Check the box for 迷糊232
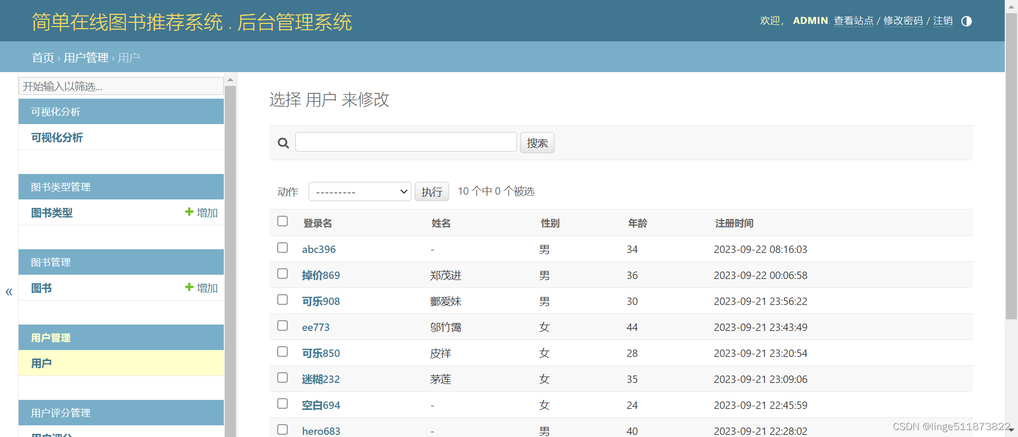The image size is (1018, 437). pyautogui.click(x=283, y=378)
